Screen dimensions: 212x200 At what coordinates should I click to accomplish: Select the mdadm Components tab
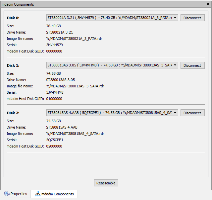click(x=54, y=194)
